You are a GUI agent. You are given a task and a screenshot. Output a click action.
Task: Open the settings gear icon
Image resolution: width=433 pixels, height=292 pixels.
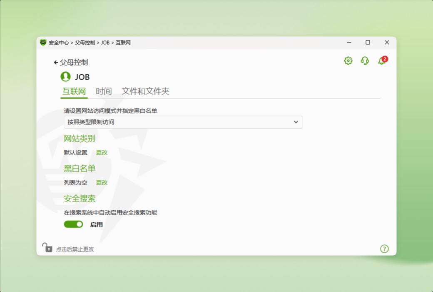(348, 61)
